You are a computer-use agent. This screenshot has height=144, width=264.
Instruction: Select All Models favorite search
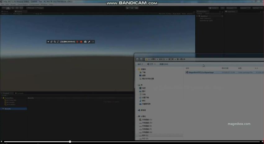point(10,102)
